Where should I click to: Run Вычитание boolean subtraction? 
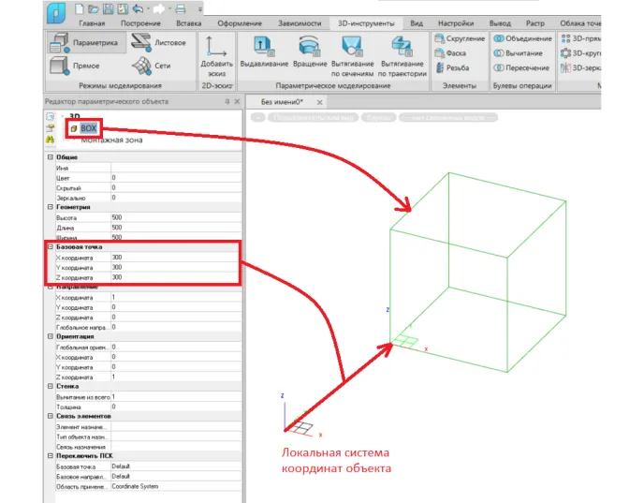pyautogui.click(x=518, y=53)
